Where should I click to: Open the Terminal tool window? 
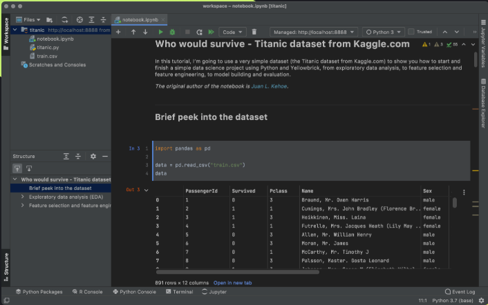[x=180, y=292]
